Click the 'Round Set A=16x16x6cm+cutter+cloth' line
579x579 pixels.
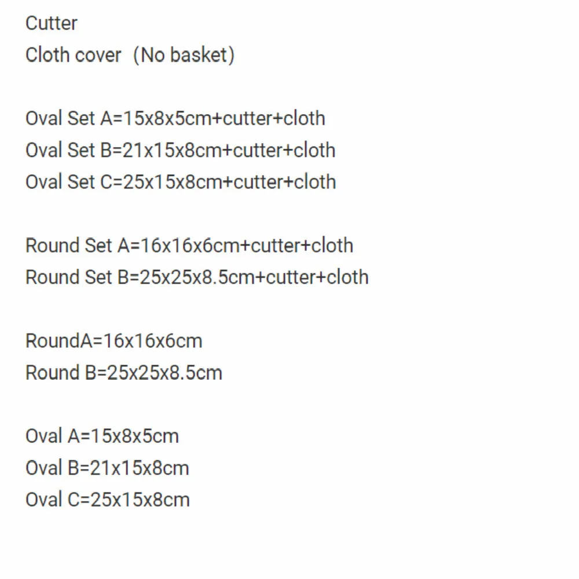189,245
